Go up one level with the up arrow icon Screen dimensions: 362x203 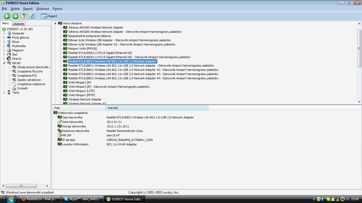(x=24, y=16)
